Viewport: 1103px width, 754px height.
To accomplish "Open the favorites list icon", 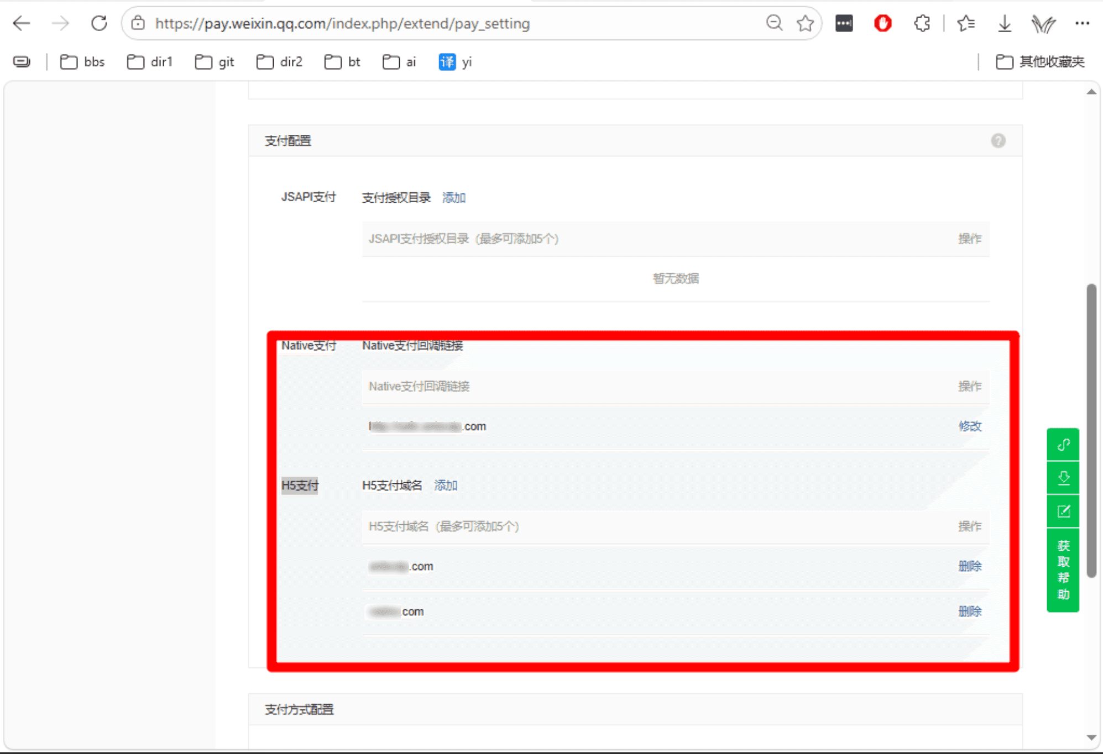I will (x=966, y=23).
